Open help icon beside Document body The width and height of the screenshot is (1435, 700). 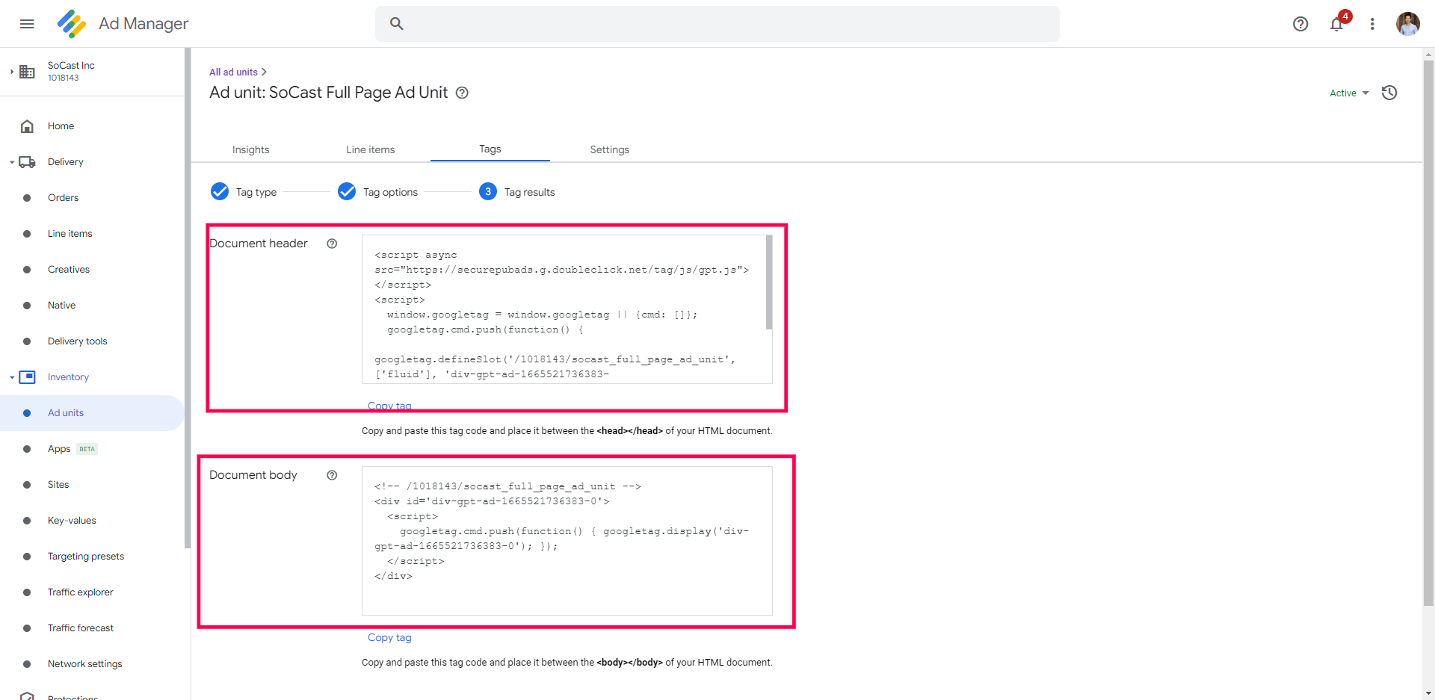(x=332, y=475)
